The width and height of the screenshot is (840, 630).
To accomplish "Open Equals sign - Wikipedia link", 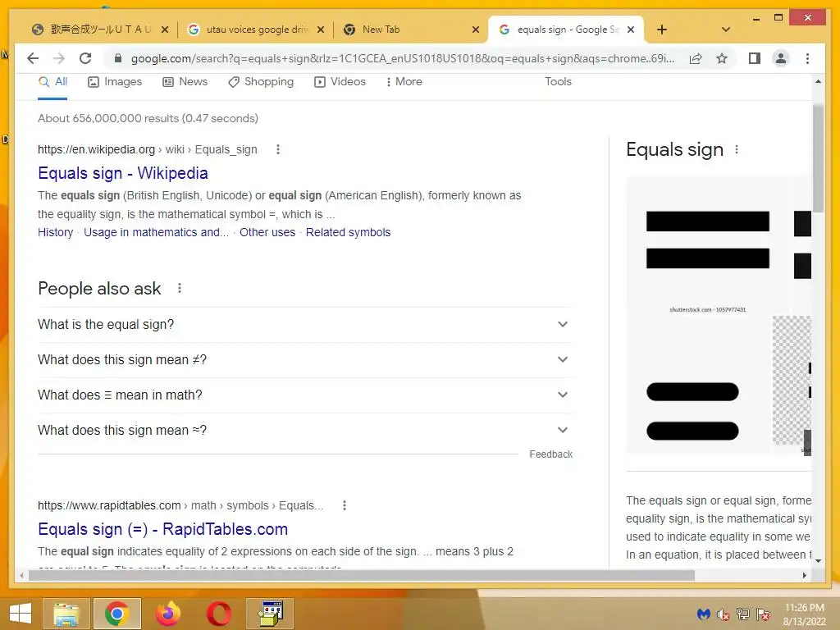I will (123, 173).
